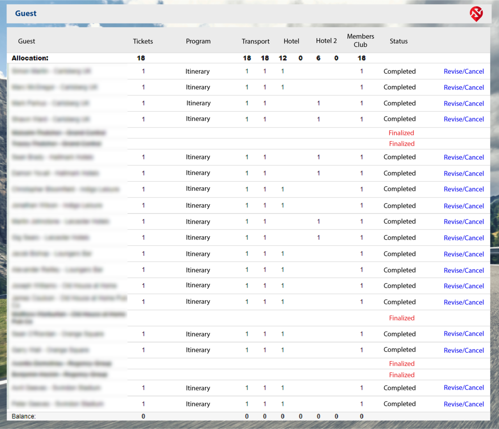Viewport: 499px width, 429px height.
Task: Click the Hotel 2 column header
Action: click(x=326, y=41)
